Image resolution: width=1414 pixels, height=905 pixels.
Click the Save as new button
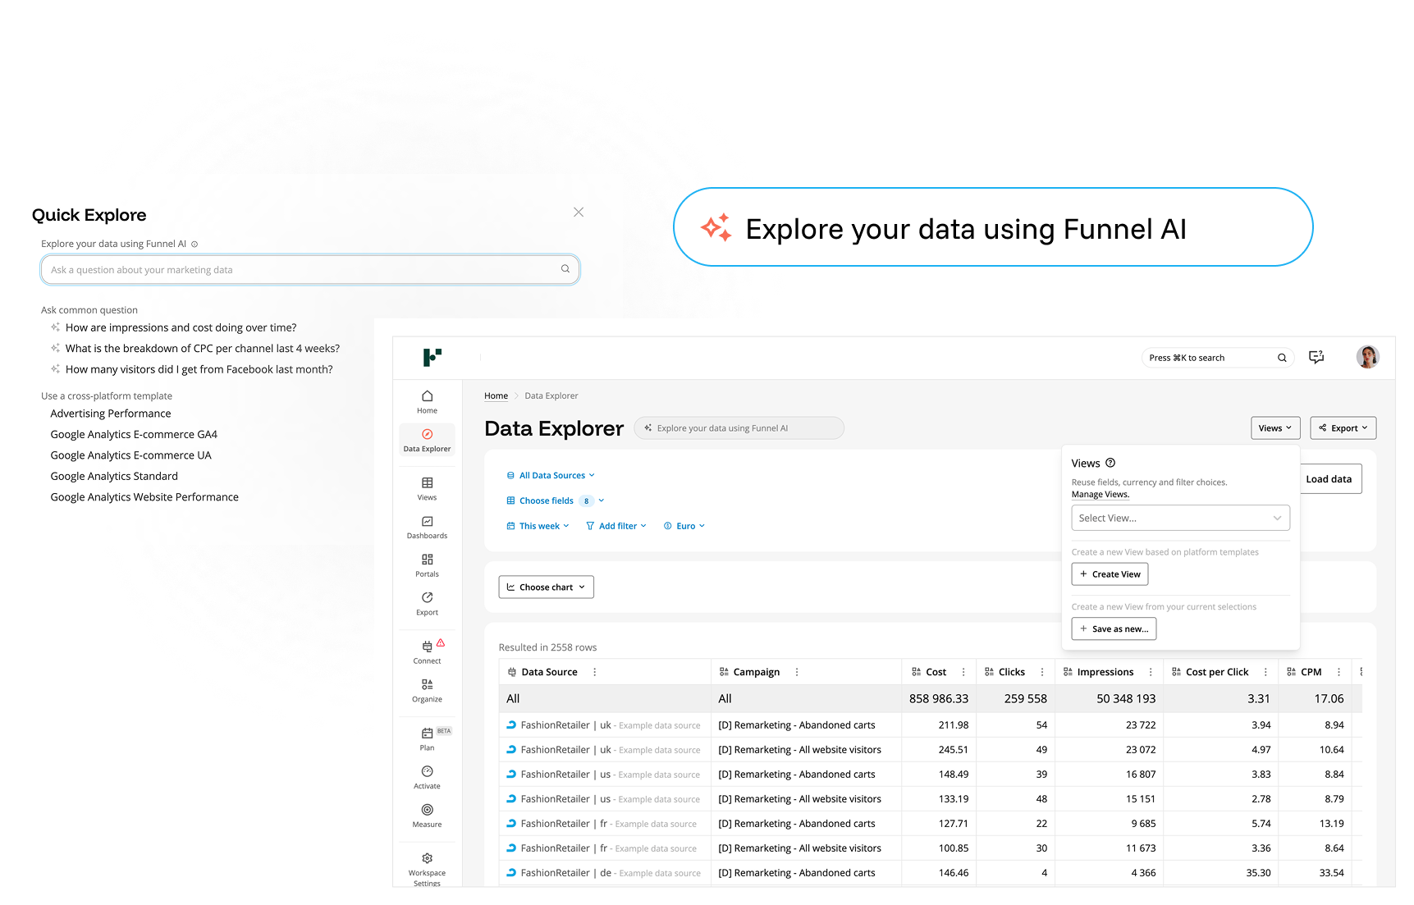coord(1114,628)
